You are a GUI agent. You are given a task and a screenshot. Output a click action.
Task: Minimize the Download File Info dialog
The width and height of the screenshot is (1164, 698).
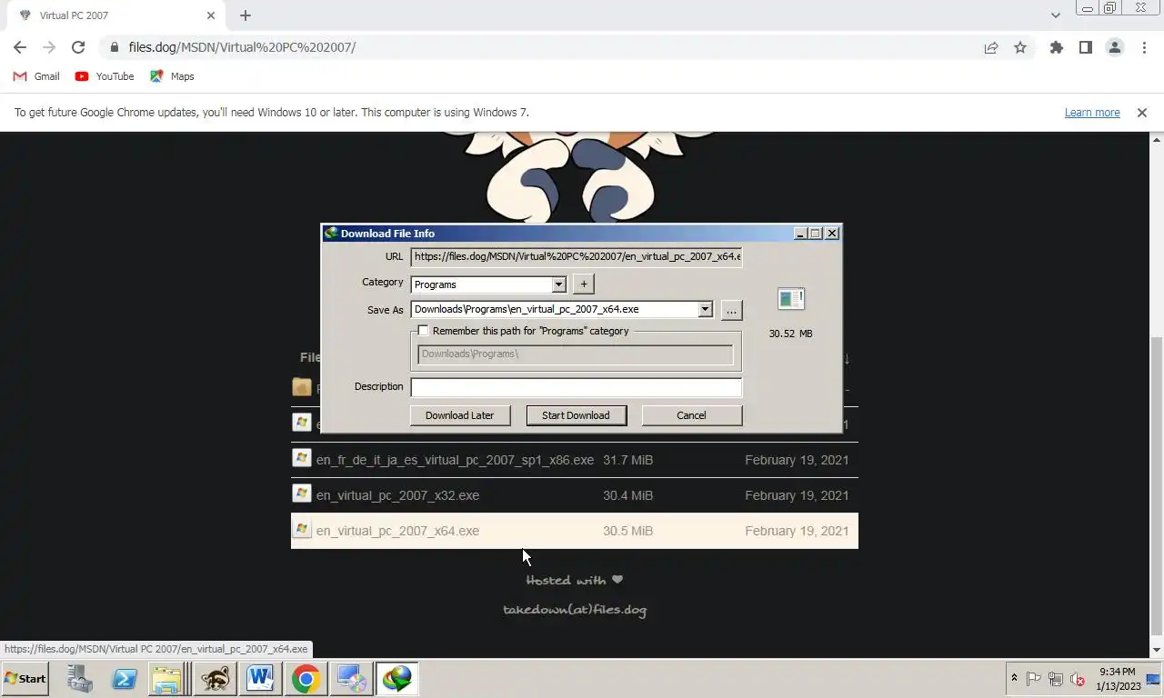click(x=800, y=234)
